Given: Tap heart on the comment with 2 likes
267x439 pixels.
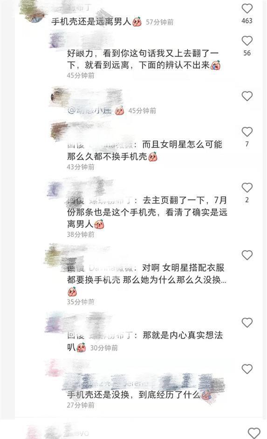Looking at the screenshot, I should pyautogui.click(x=247, y=188).
